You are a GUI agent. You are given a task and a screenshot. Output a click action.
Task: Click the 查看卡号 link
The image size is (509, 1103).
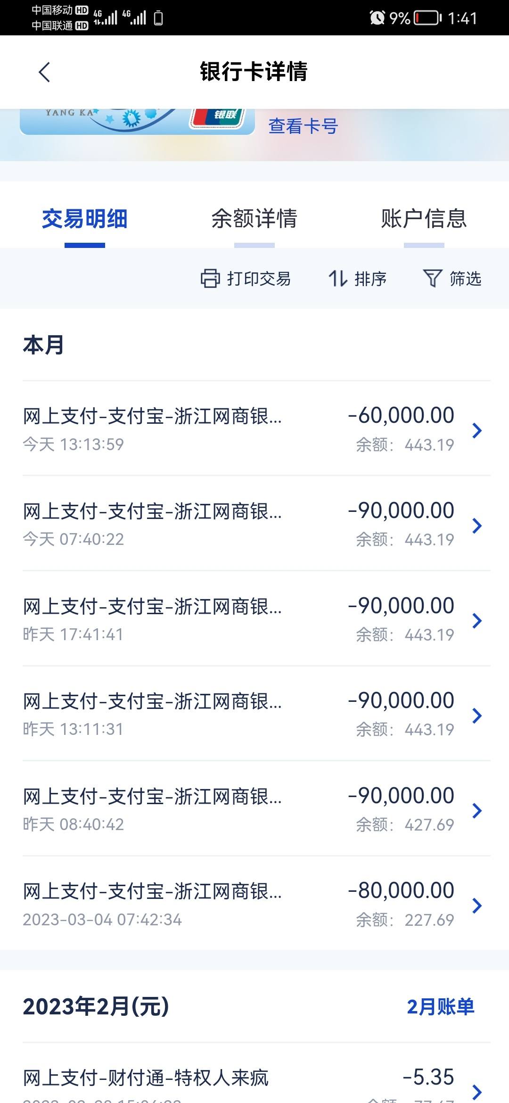click(303, 126)
